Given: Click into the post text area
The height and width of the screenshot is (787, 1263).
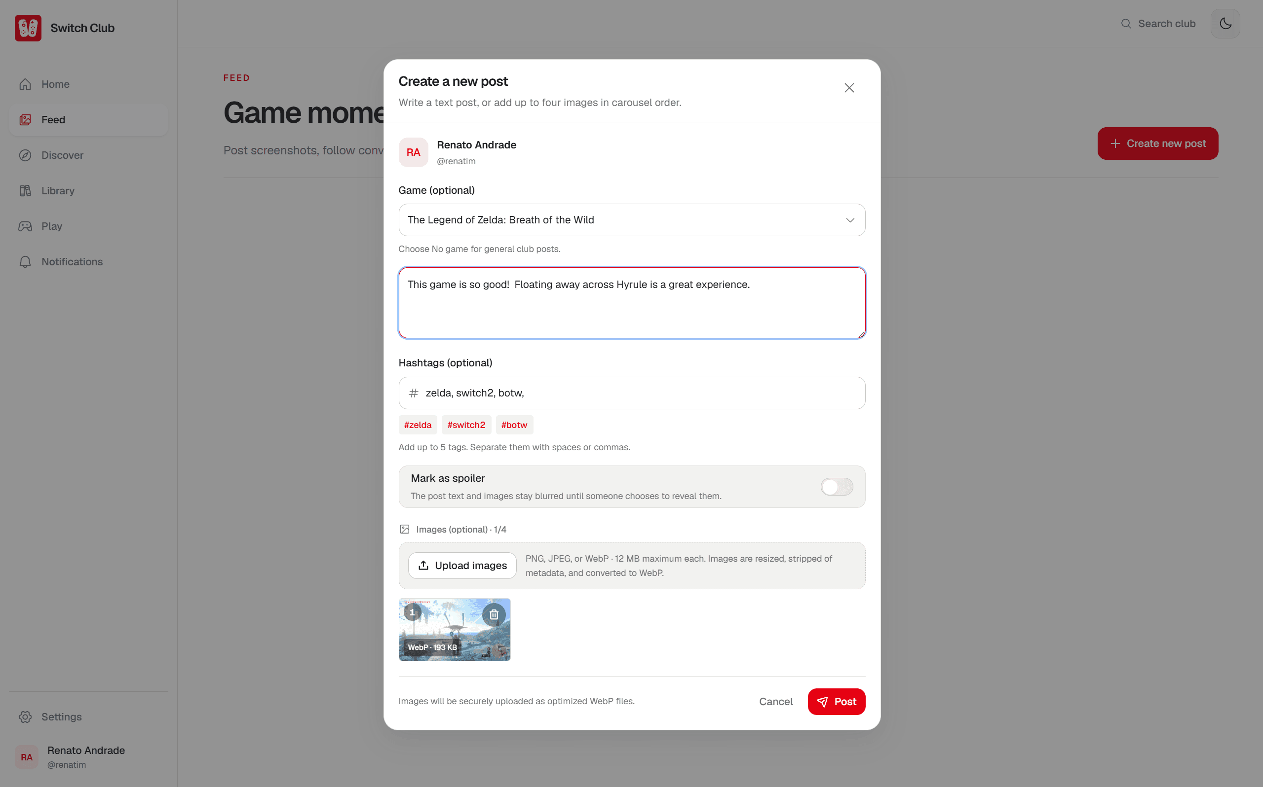Looking at the screenshot, I should pos(632,303).
